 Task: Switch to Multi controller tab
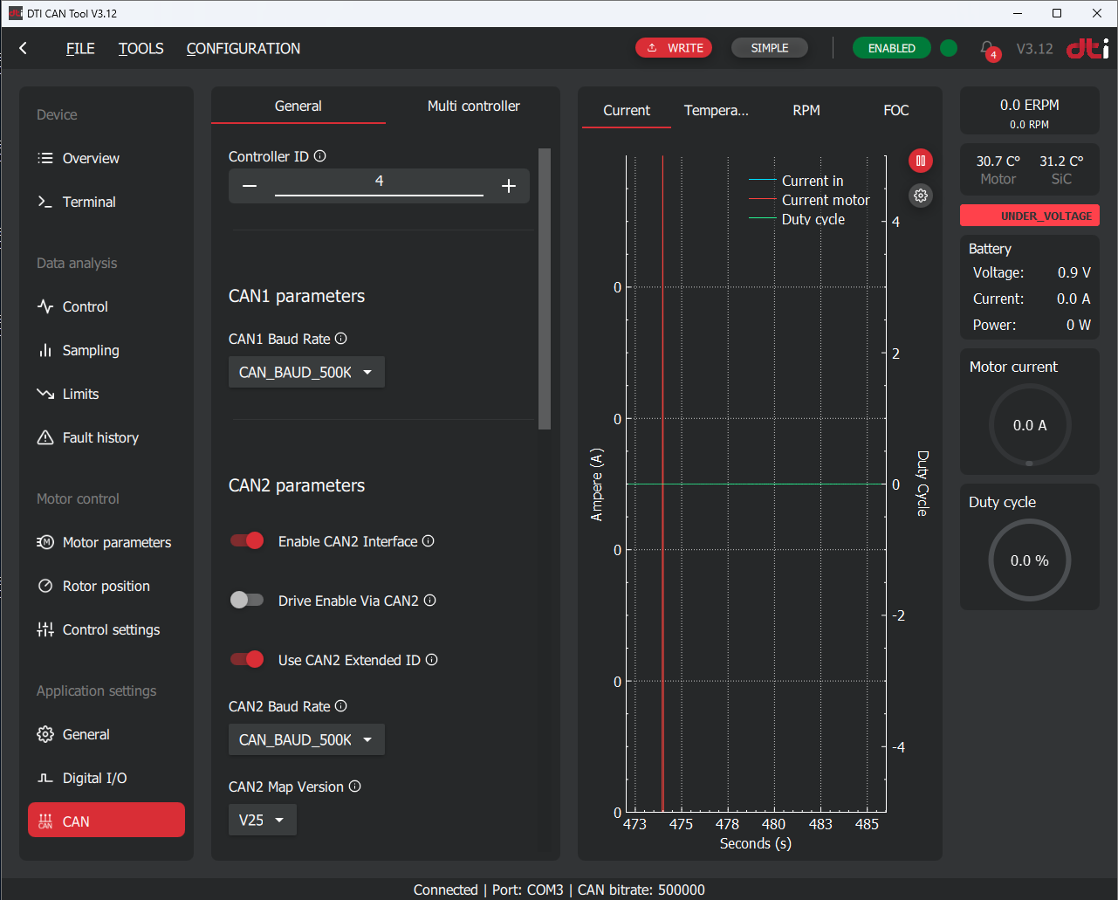click(473, 106)
